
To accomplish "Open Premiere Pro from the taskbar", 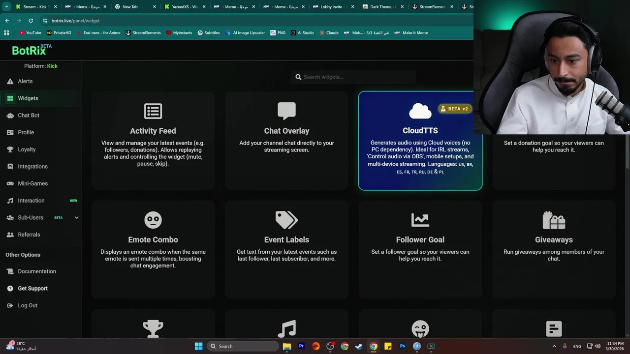I will (301, 346).
